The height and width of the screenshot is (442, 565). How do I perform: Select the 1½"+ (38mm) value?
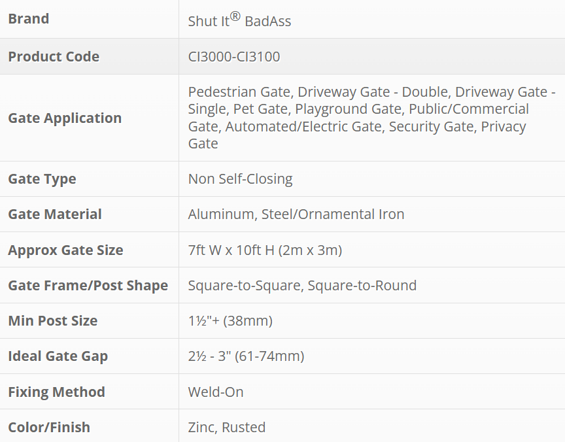coord(230,321)
